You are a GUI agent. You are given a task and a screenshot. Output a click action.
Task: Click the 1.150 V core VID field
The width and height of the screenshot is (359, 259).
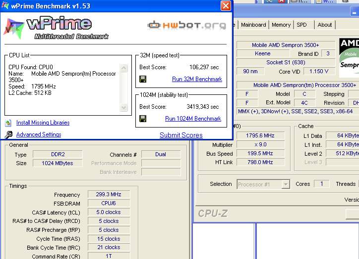click(319, 72)
